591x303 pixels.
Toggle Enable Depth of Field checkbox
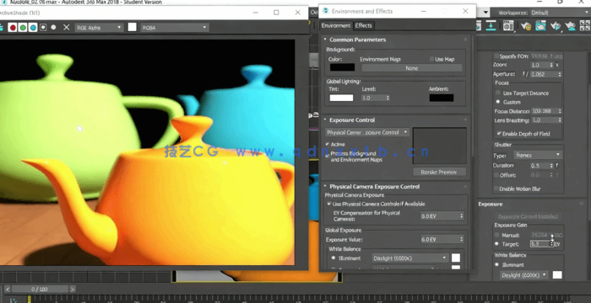click(499, 134)
